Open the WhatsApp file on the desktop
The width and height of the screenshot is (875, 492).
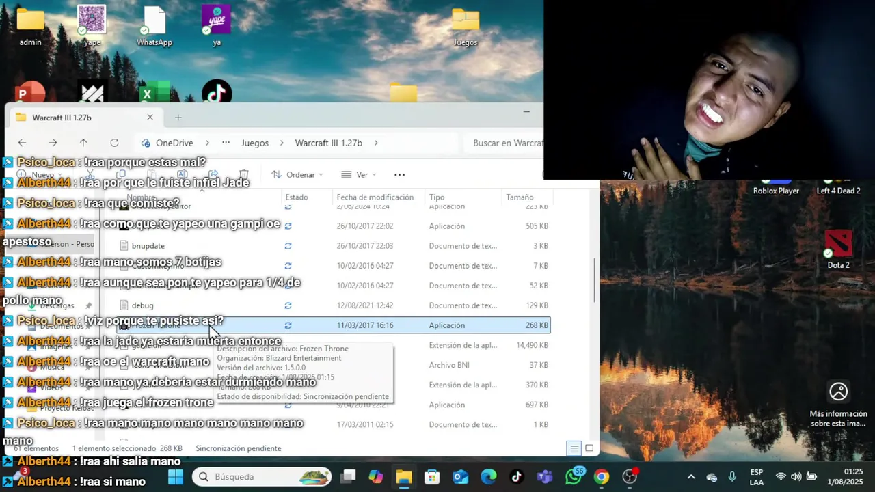coord(154,25)
